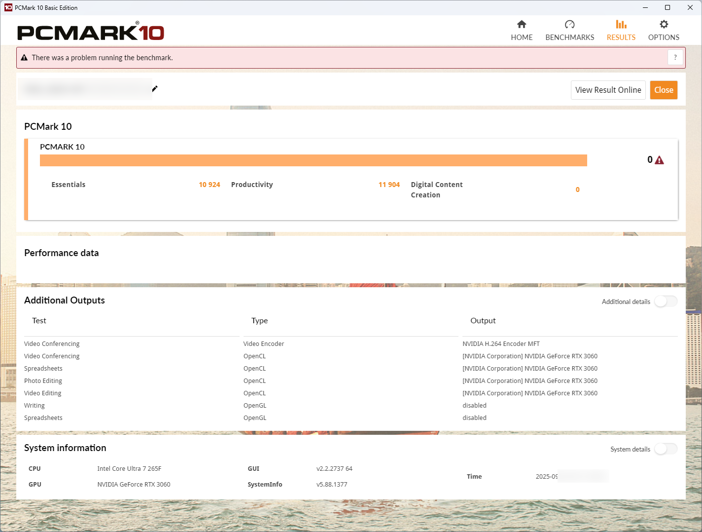Screen dimensions: 702x532
Task: Select the error message text
Action: coord(103,58)
